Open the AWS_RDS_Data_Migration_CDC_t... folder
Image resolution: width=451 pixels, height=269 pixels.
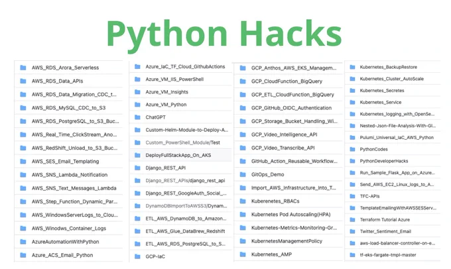[x=74, y=94]
